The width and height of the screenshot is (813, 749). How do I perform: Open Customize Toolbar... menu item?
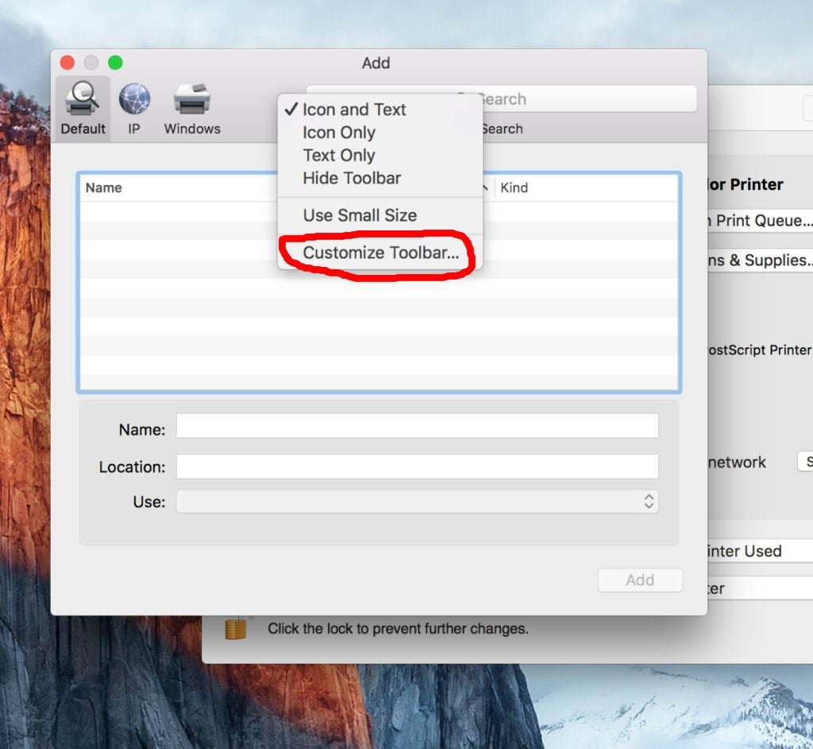coord(380,253)
